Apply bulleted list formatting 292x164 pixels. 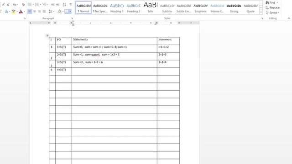coord(30,5)
